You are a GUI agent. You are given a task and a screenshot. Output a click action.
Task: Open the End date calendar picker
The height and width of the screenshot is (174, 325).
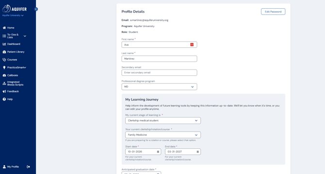pyautogui.click(x=197, y=152)
